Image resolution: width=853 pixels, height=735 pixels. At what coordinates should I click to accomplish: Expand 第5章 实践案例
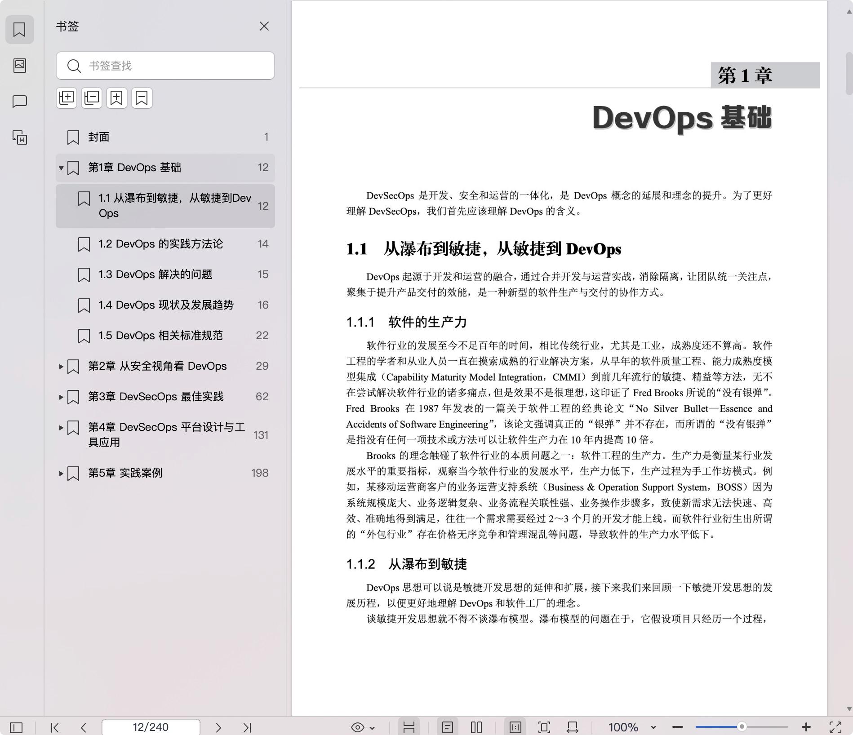[x=61, y=474]
